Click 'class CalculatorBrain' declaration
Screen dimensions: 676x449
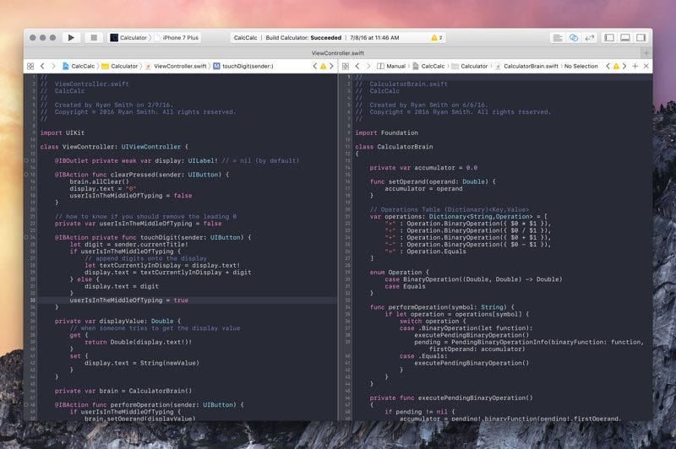(x=394, y=147)
